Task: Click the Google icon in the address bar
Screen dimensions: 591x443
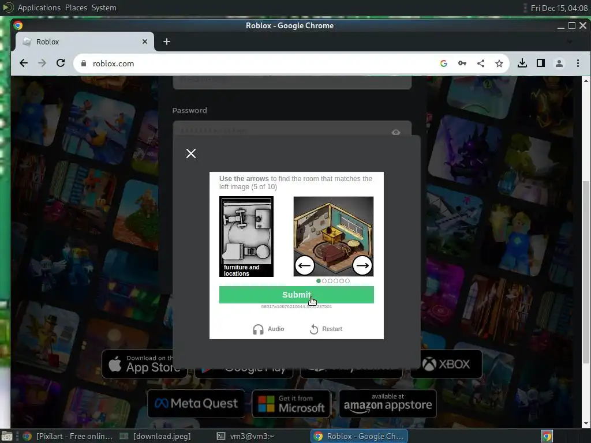Action: [x=444, y=63]
